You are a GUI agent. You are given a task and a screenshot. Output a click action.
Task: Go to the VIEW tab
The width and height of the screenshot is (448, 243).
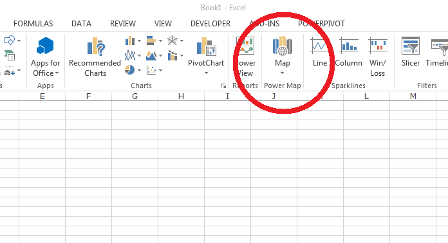pos(163,24)
